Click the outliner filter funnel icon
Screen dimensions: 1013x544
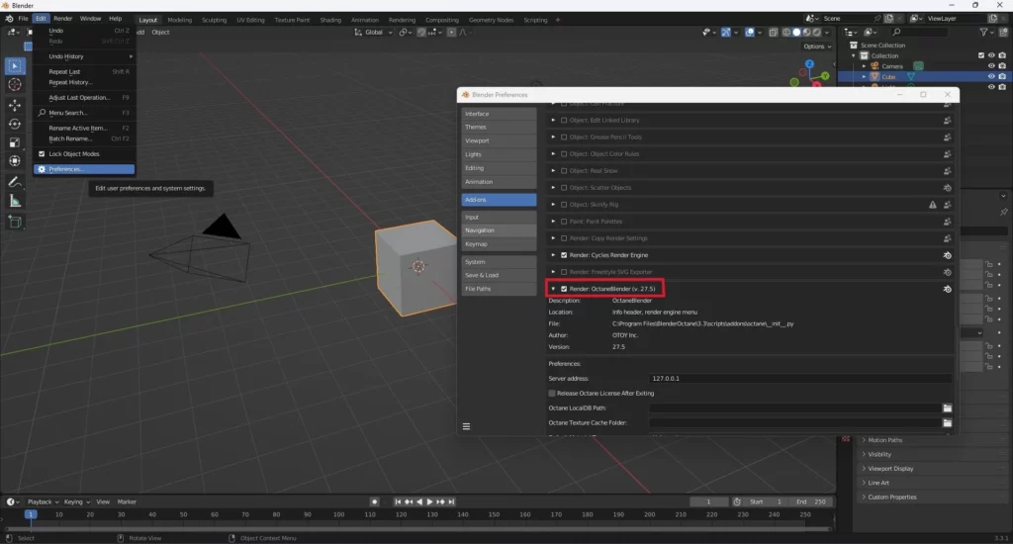click(x=983, y=33)
